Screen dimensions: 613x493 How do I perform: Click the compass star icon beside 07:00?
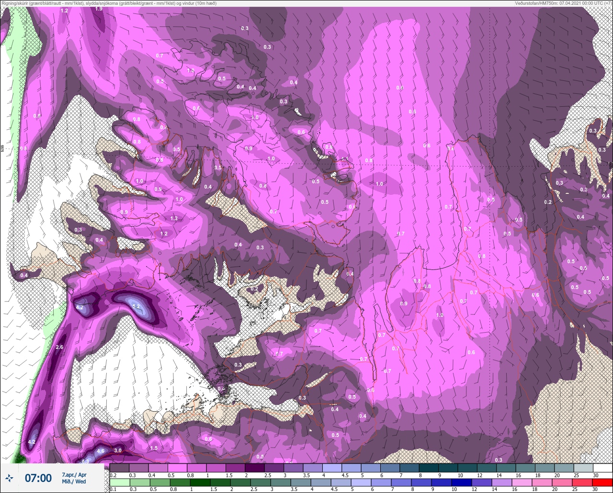9,478
